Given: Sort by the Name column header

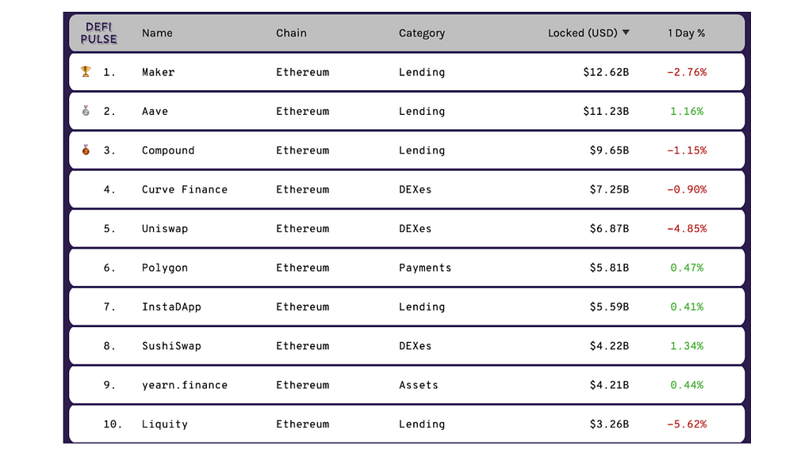Looking at the screenshot, I should pos(157,33).
